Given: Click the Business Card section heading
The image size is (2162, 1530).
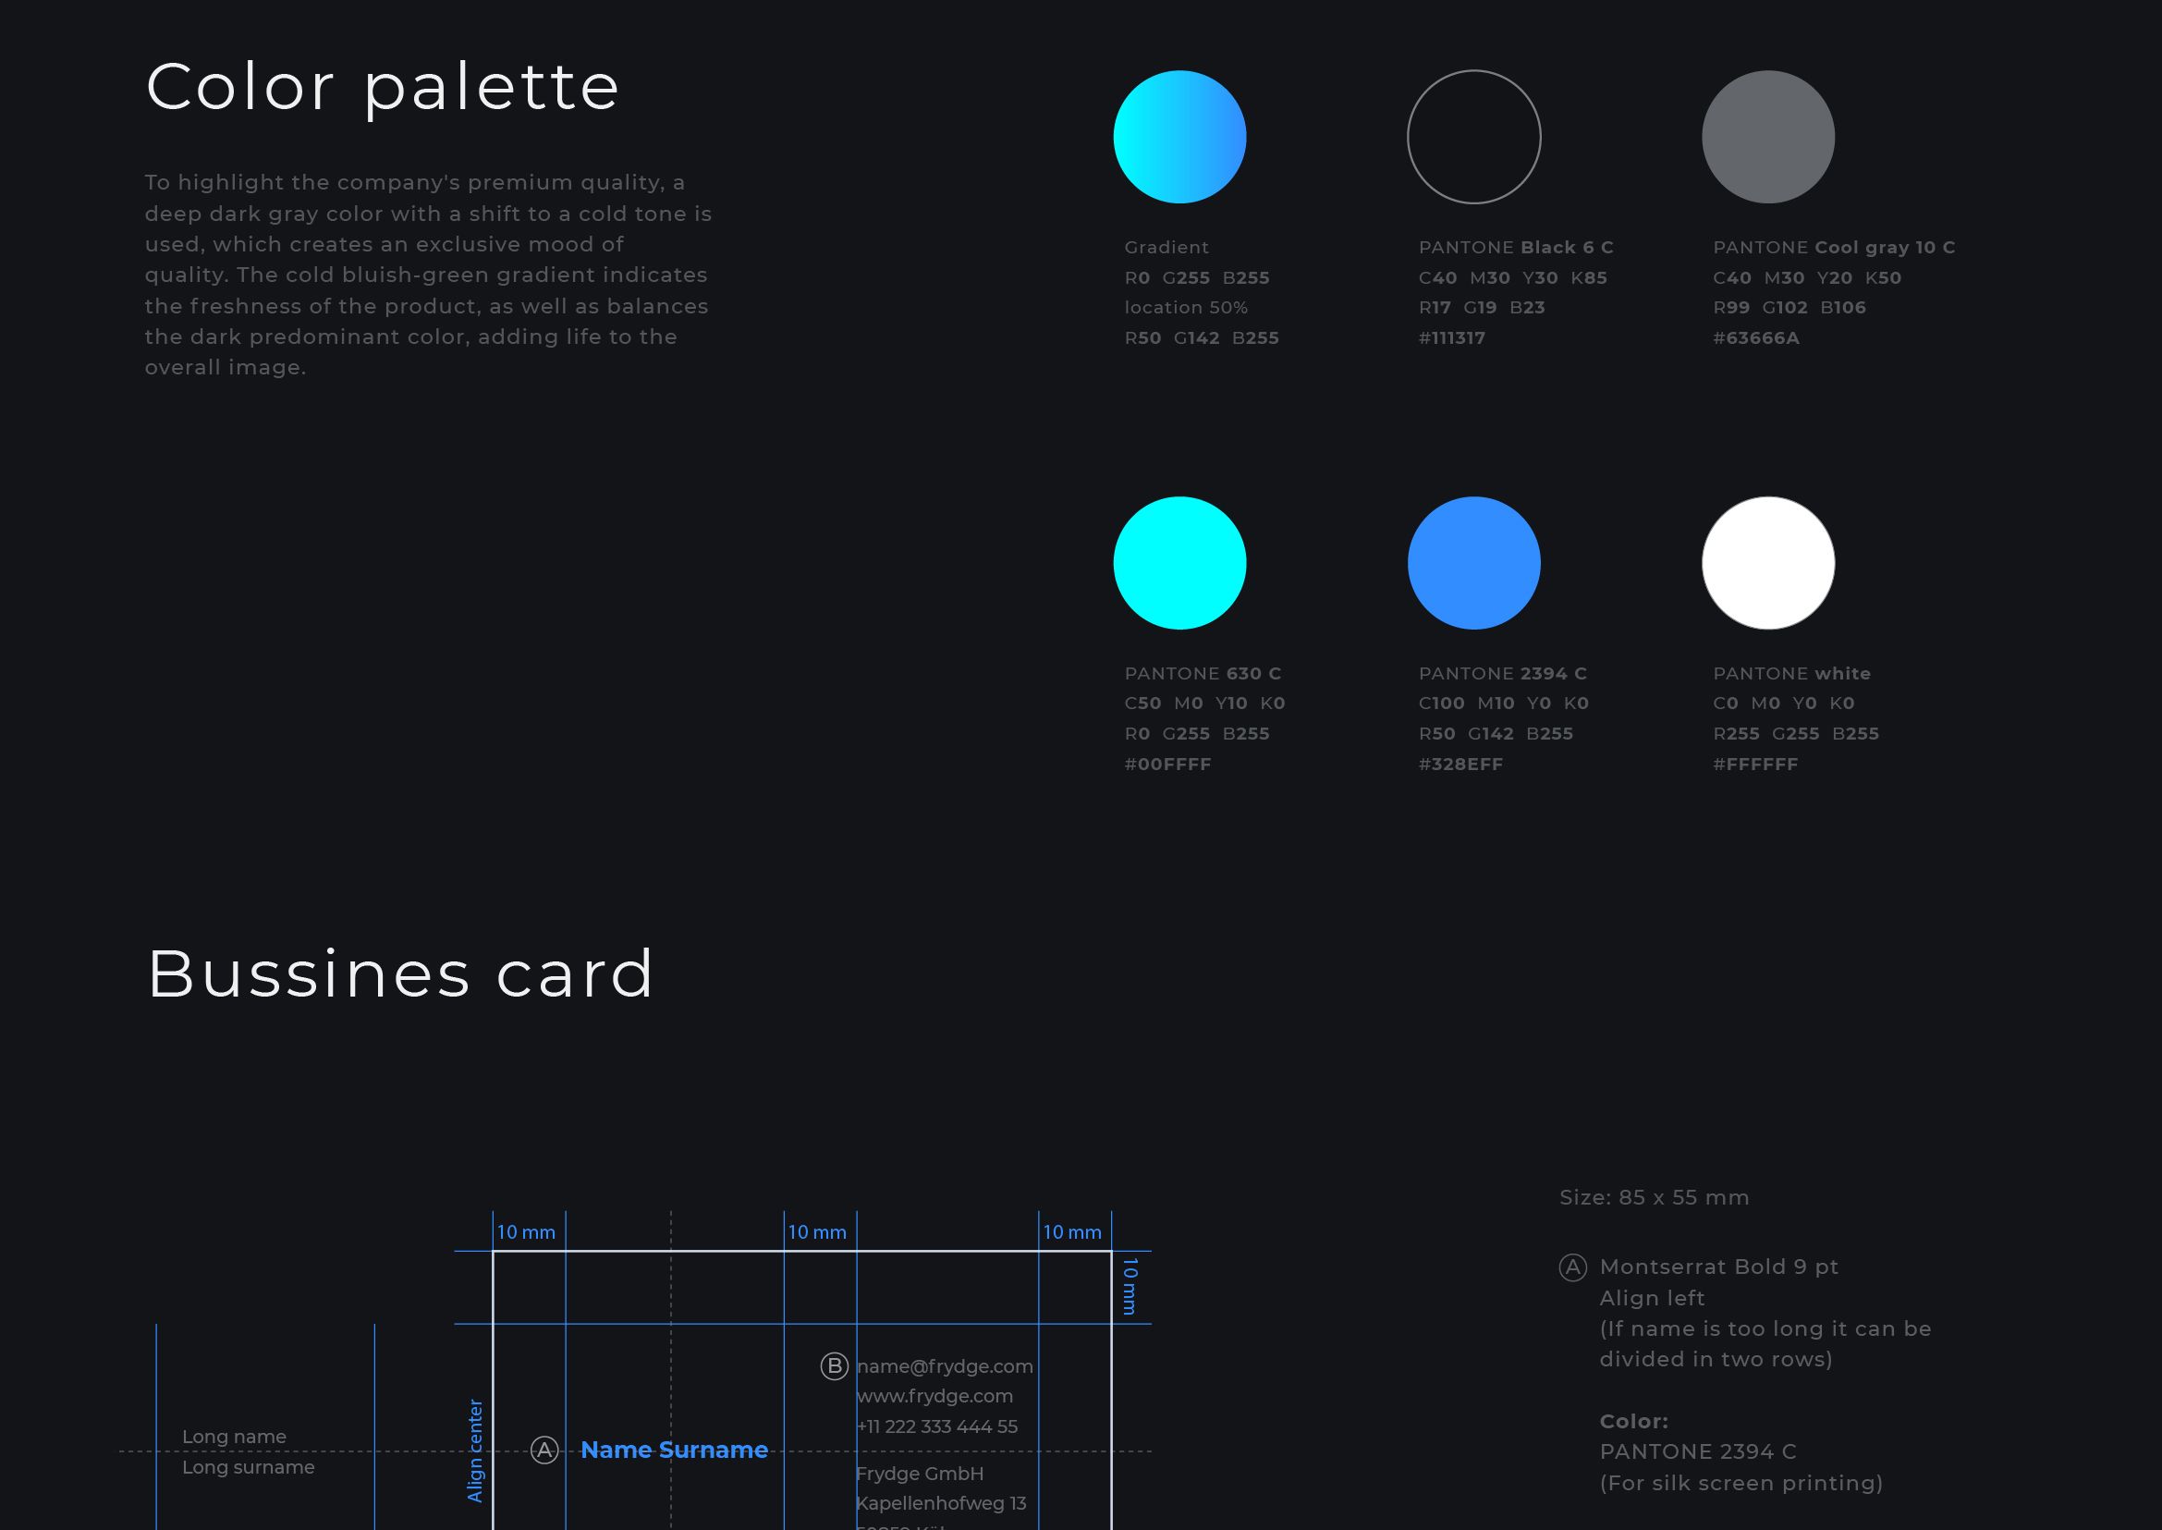Looking at the screenshot, I should pyautogui.click(x=399, y=973).
